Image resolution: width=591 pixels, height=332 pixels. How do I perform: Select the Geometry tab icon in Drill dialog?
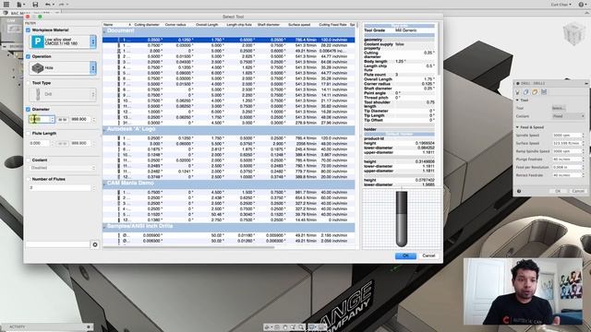click(x=525, y=92)
